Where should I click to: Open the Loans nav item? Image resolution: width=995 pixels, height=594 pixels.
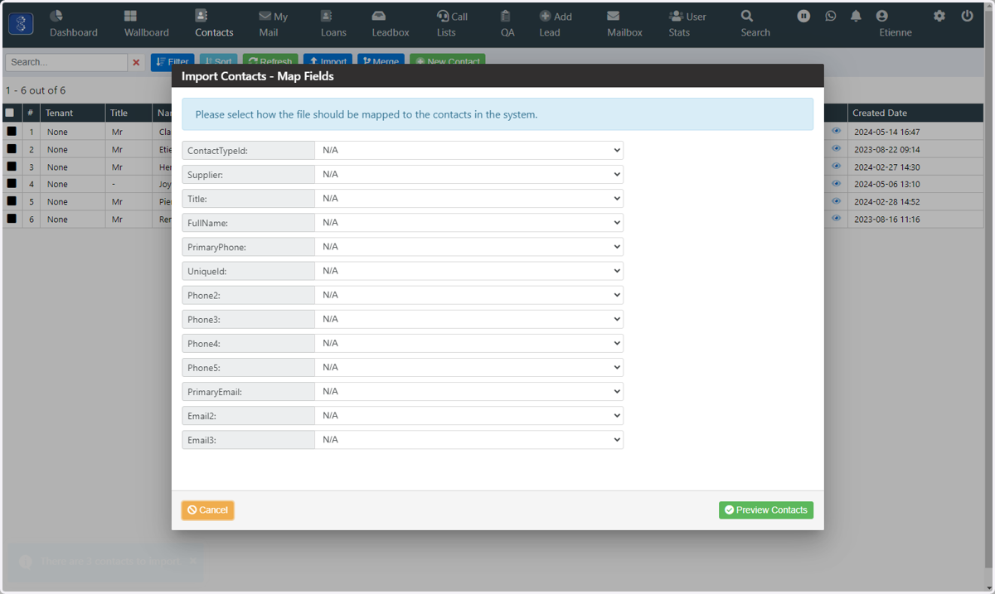333,24
